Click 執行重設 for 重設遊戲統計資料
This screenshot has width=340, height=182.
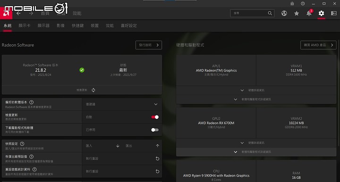[92, 172]
